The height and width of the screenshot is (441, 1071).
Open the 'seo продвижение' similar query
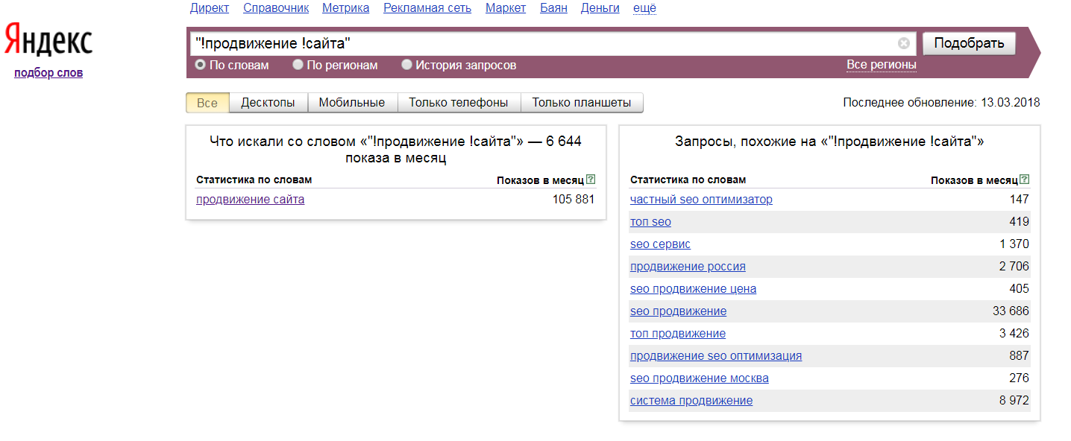pos(678,311)
